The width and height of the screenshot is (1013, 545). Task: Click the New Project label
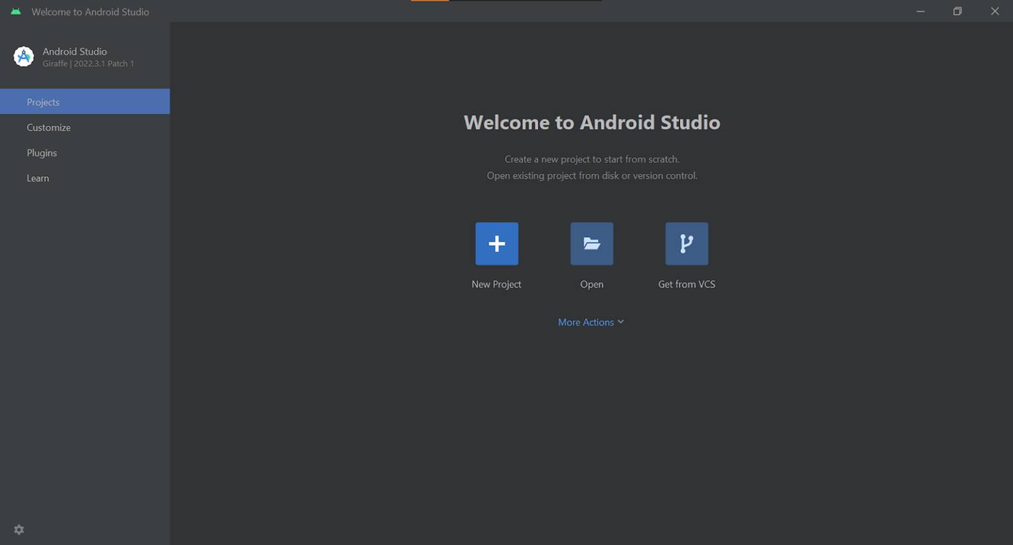tap(497, 284)
